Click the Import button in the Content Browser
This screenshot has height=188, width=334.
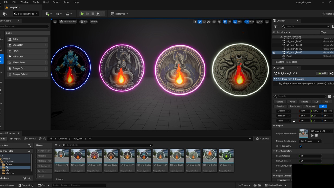pos(15,139)
